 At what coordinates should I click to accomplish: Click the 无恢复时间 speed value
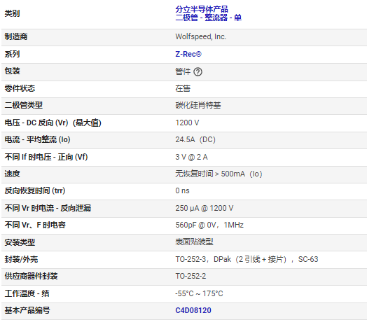219,174
